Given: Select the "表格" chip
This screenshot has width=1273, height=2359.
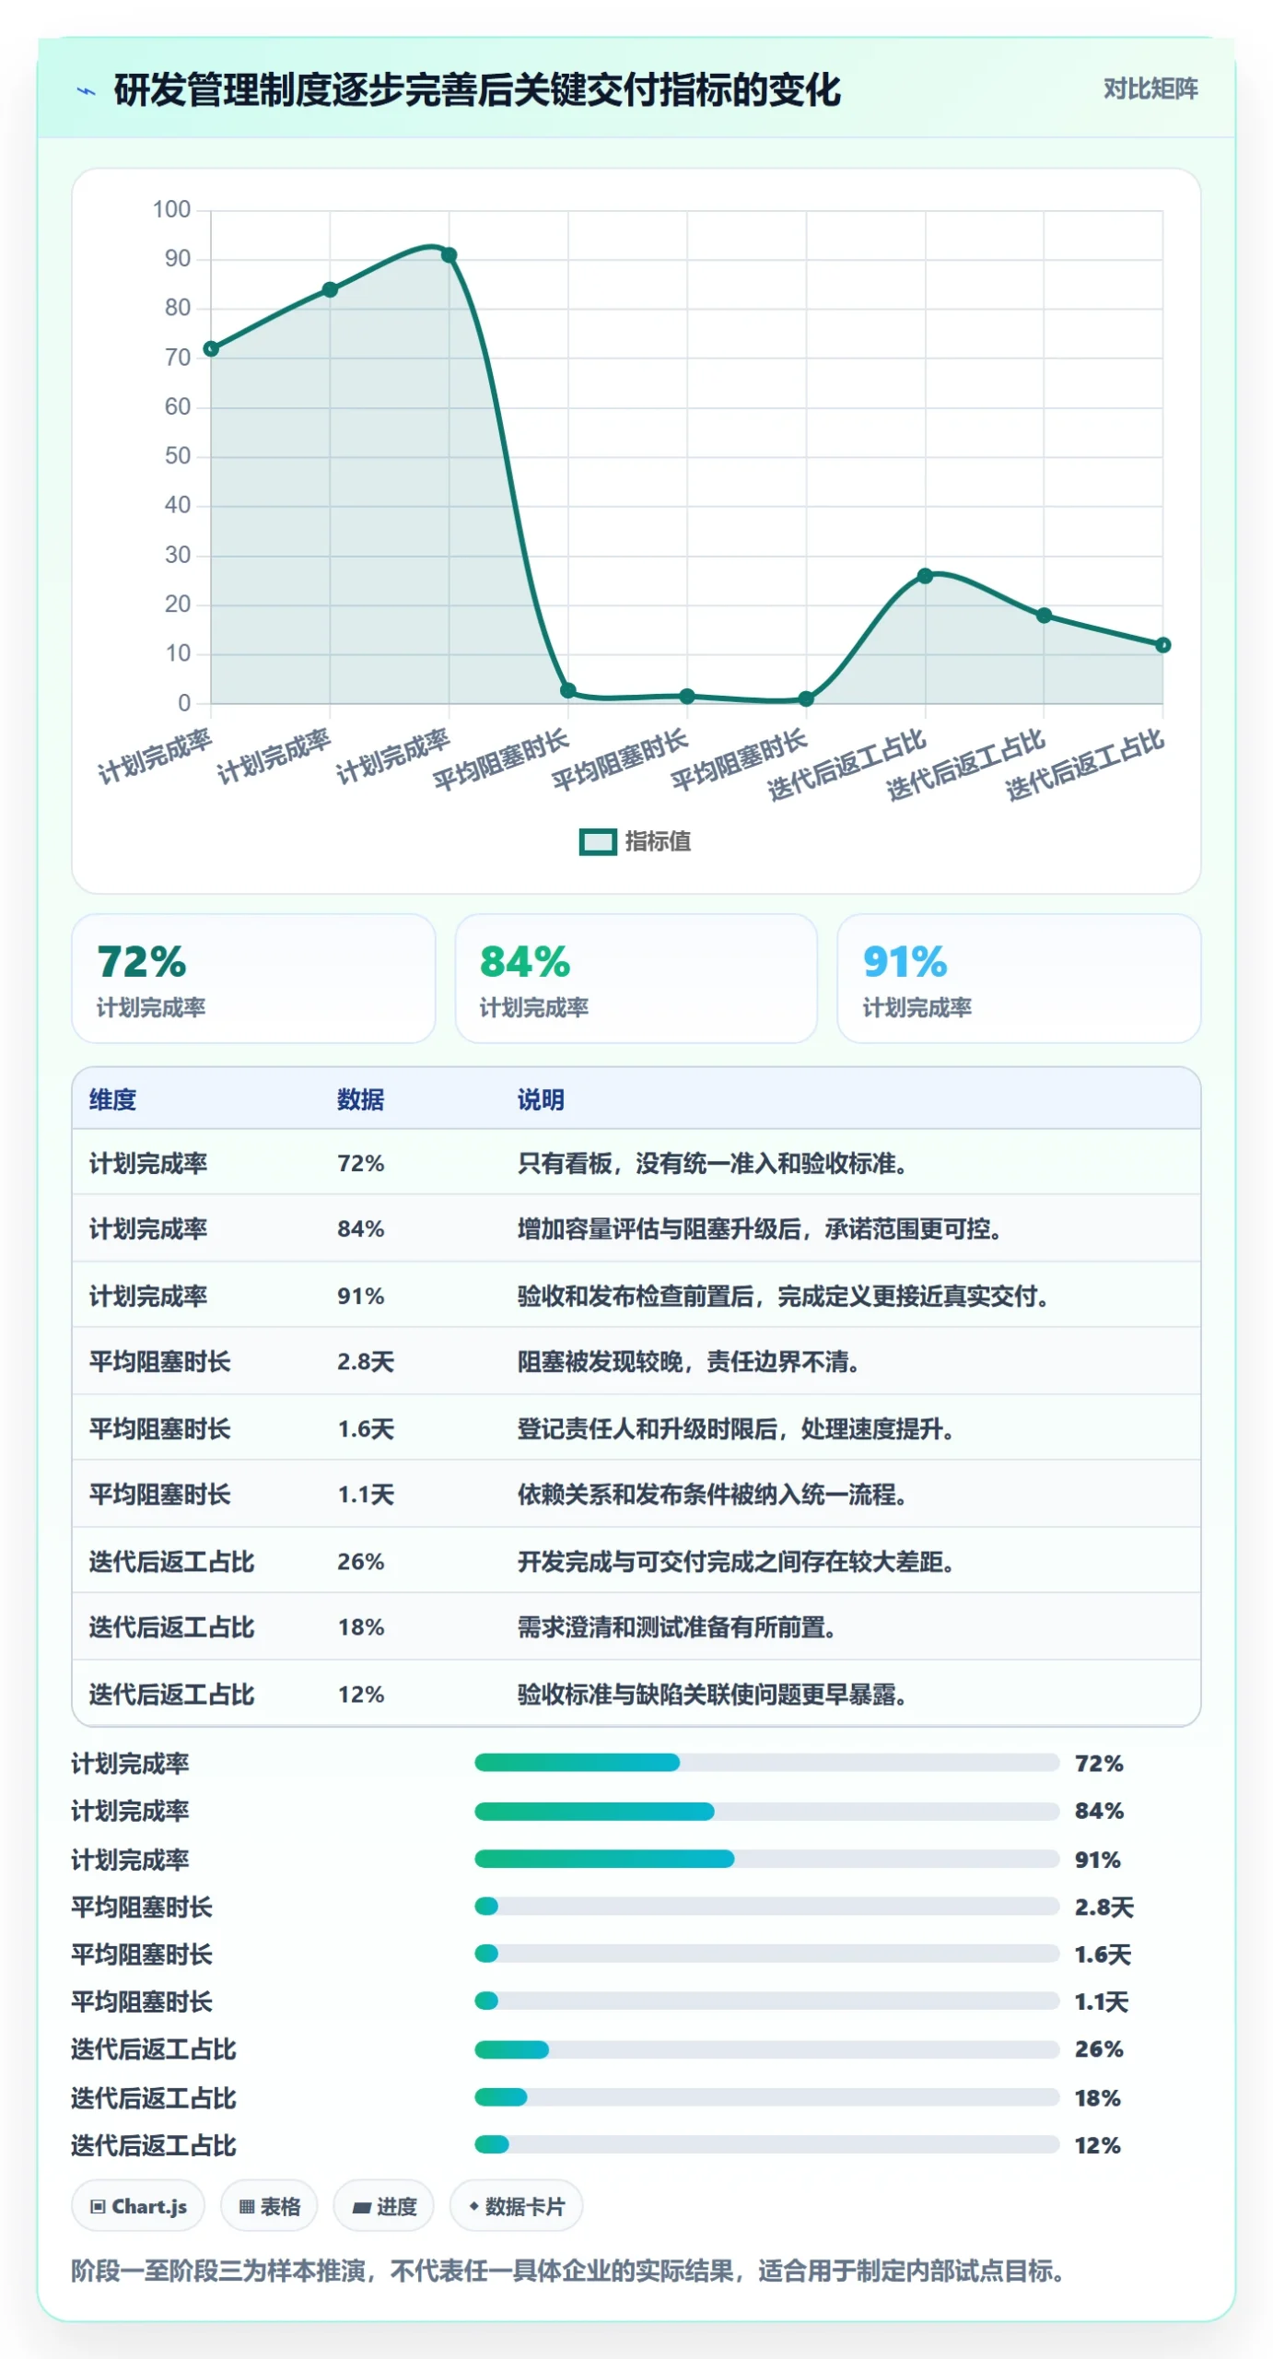Looking at the screenshot, I should coord(269,2205).
